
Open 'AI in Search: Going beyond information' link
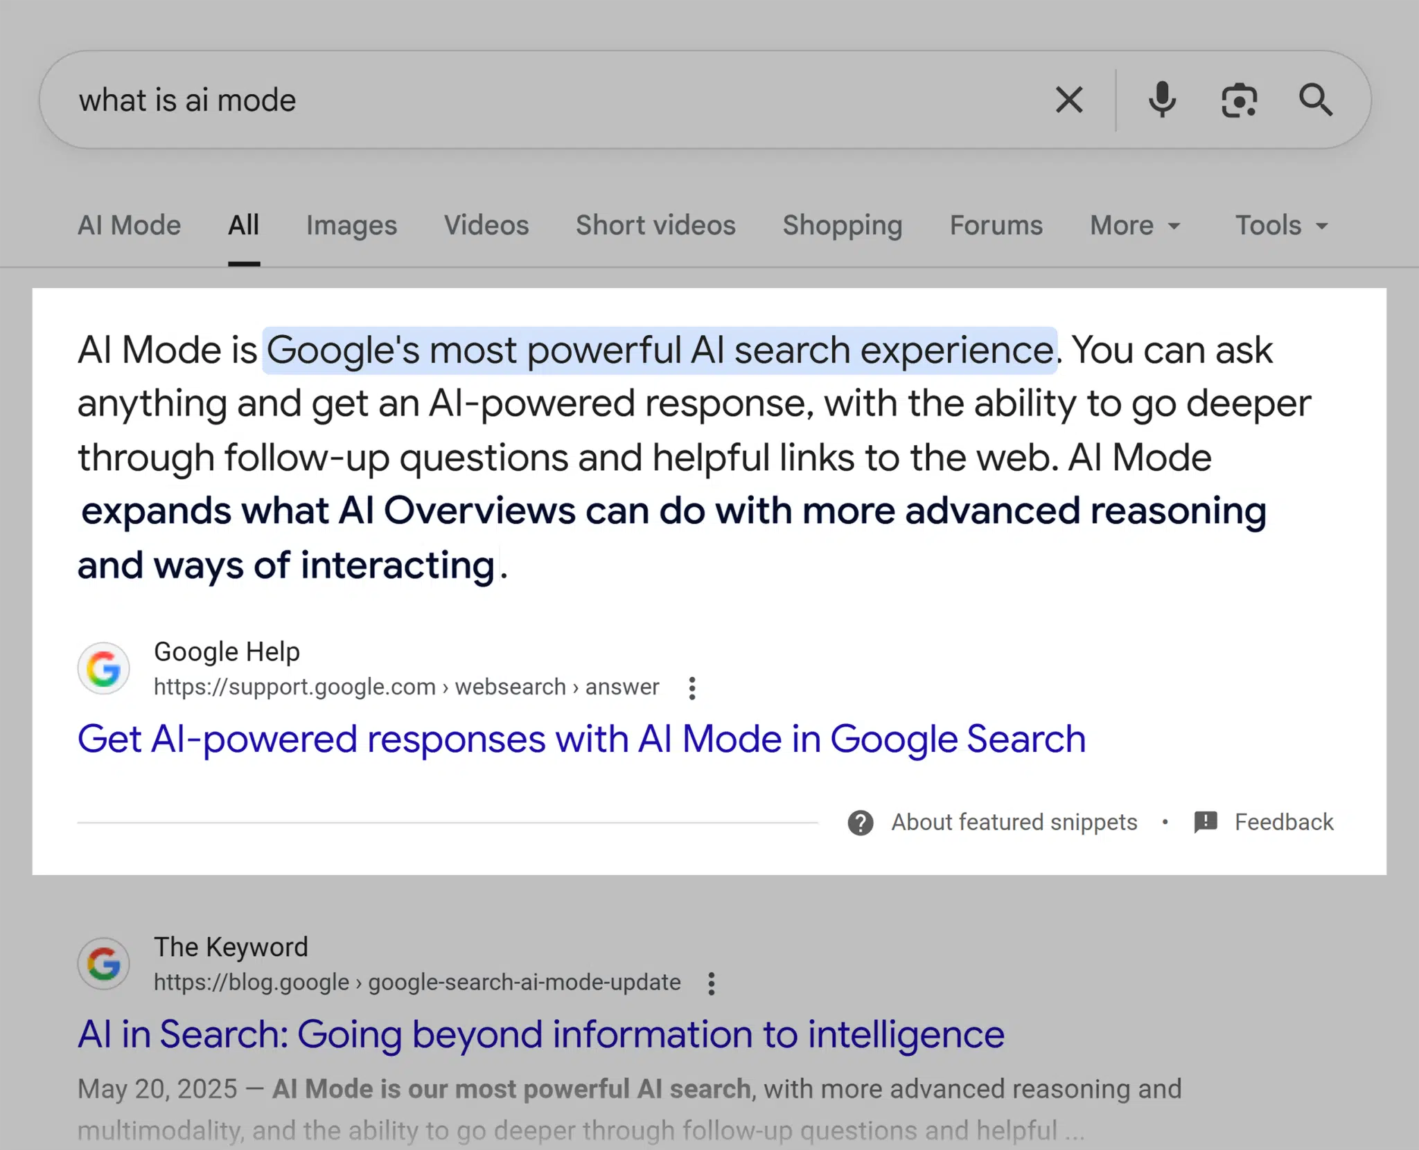tap(540, 1035)
